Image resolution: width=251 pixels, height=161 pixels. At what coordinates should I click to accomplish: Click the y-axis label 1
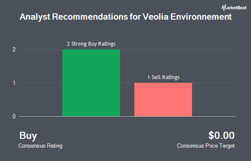[14, 83]
